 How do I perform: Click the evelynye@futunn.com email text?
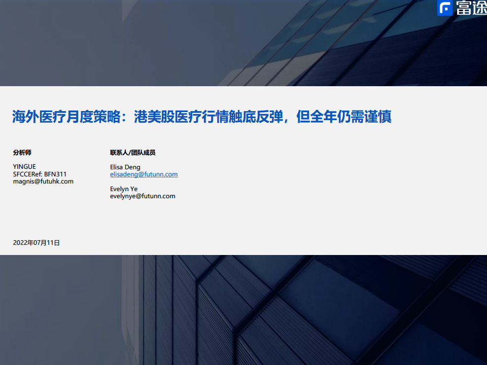coord(143,196)
